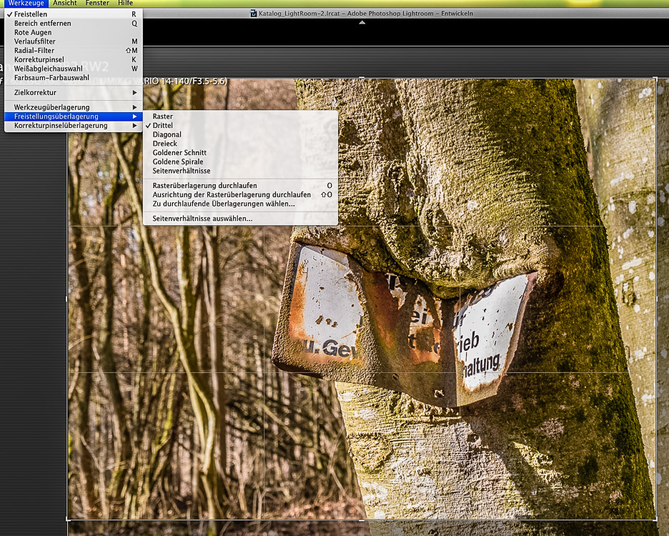This screenshot has height=536, width=669.
Task: Click the left-middle crop frame handle
Action: click(x=67, y=299)
